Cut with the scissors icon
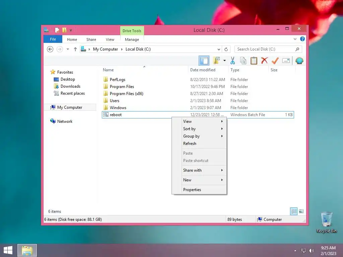This screenshot has width=343, height=257. point(232,61)
